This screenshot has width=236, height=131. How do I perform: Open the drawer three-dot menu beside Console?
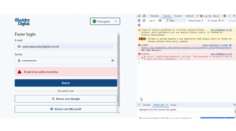139,105
